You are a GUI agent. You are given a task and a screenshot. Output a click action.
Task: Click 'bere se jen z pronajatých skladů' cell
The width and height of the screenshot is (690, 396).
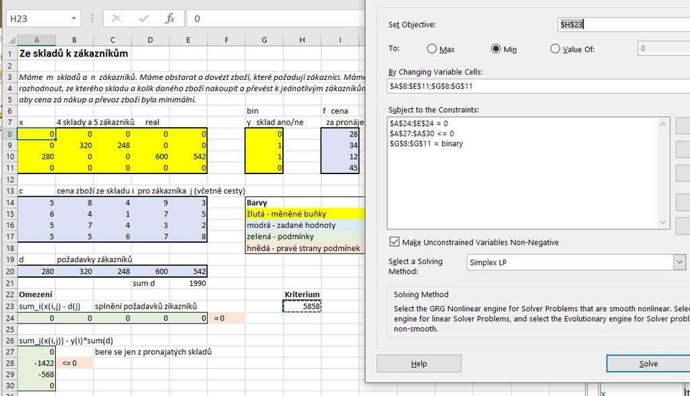pos(153,352)
